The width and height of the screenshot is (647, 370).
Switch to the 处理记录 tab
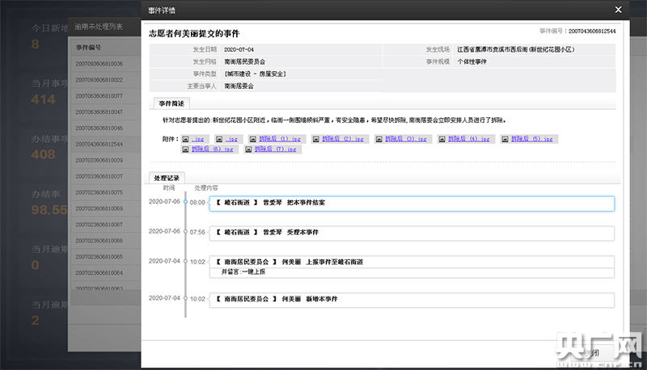coord(168,177)
